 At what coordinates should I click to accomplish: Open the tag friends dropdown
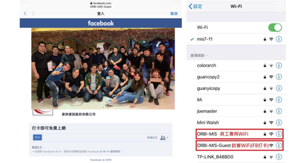coord(164,138)
